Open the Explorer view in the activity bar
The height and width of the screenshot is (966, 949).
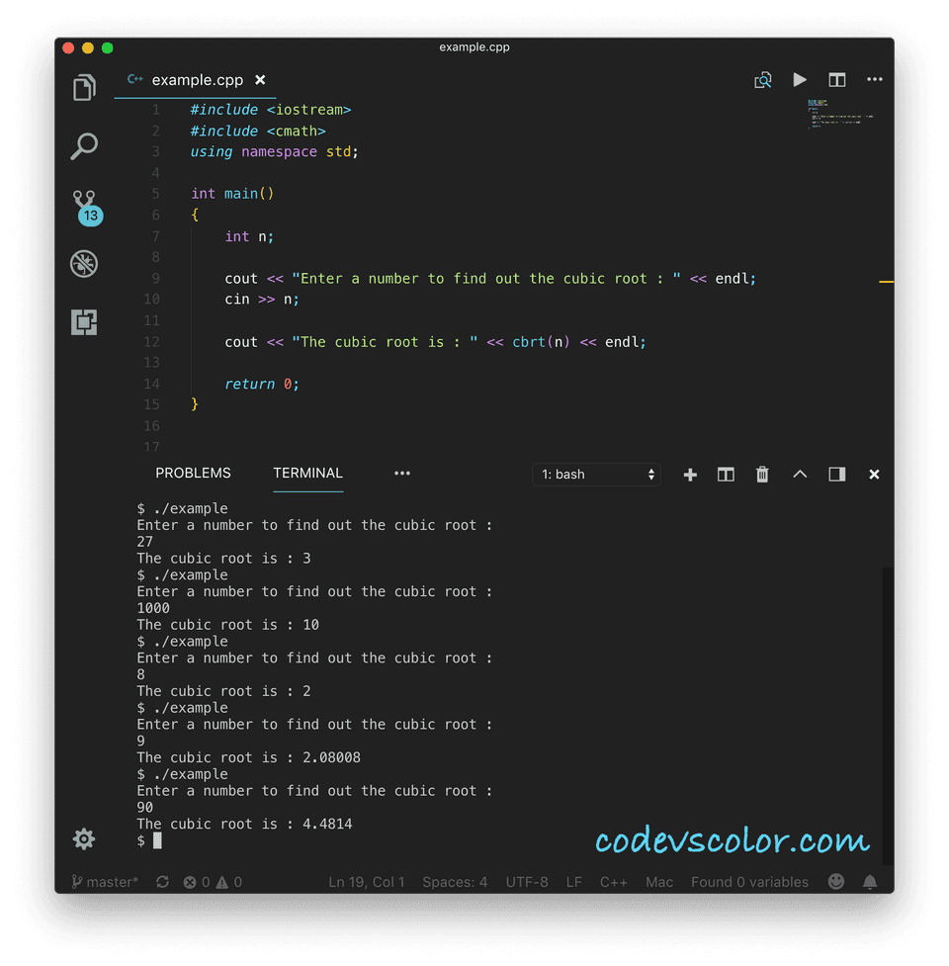point(84,87)
